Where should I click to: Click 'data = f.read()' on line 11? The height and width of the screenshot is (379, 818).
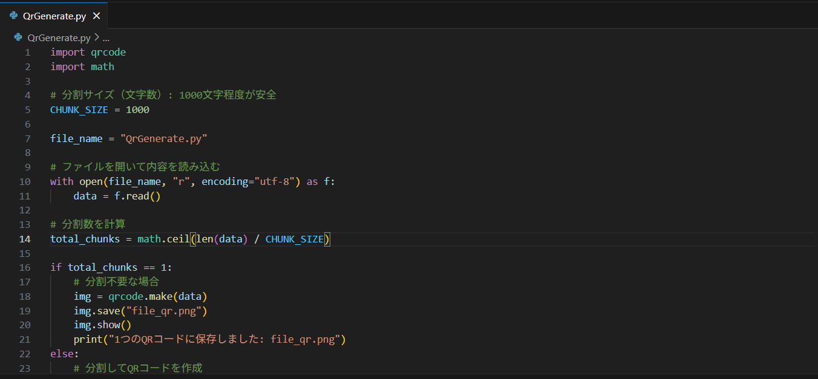coord(117,196)
